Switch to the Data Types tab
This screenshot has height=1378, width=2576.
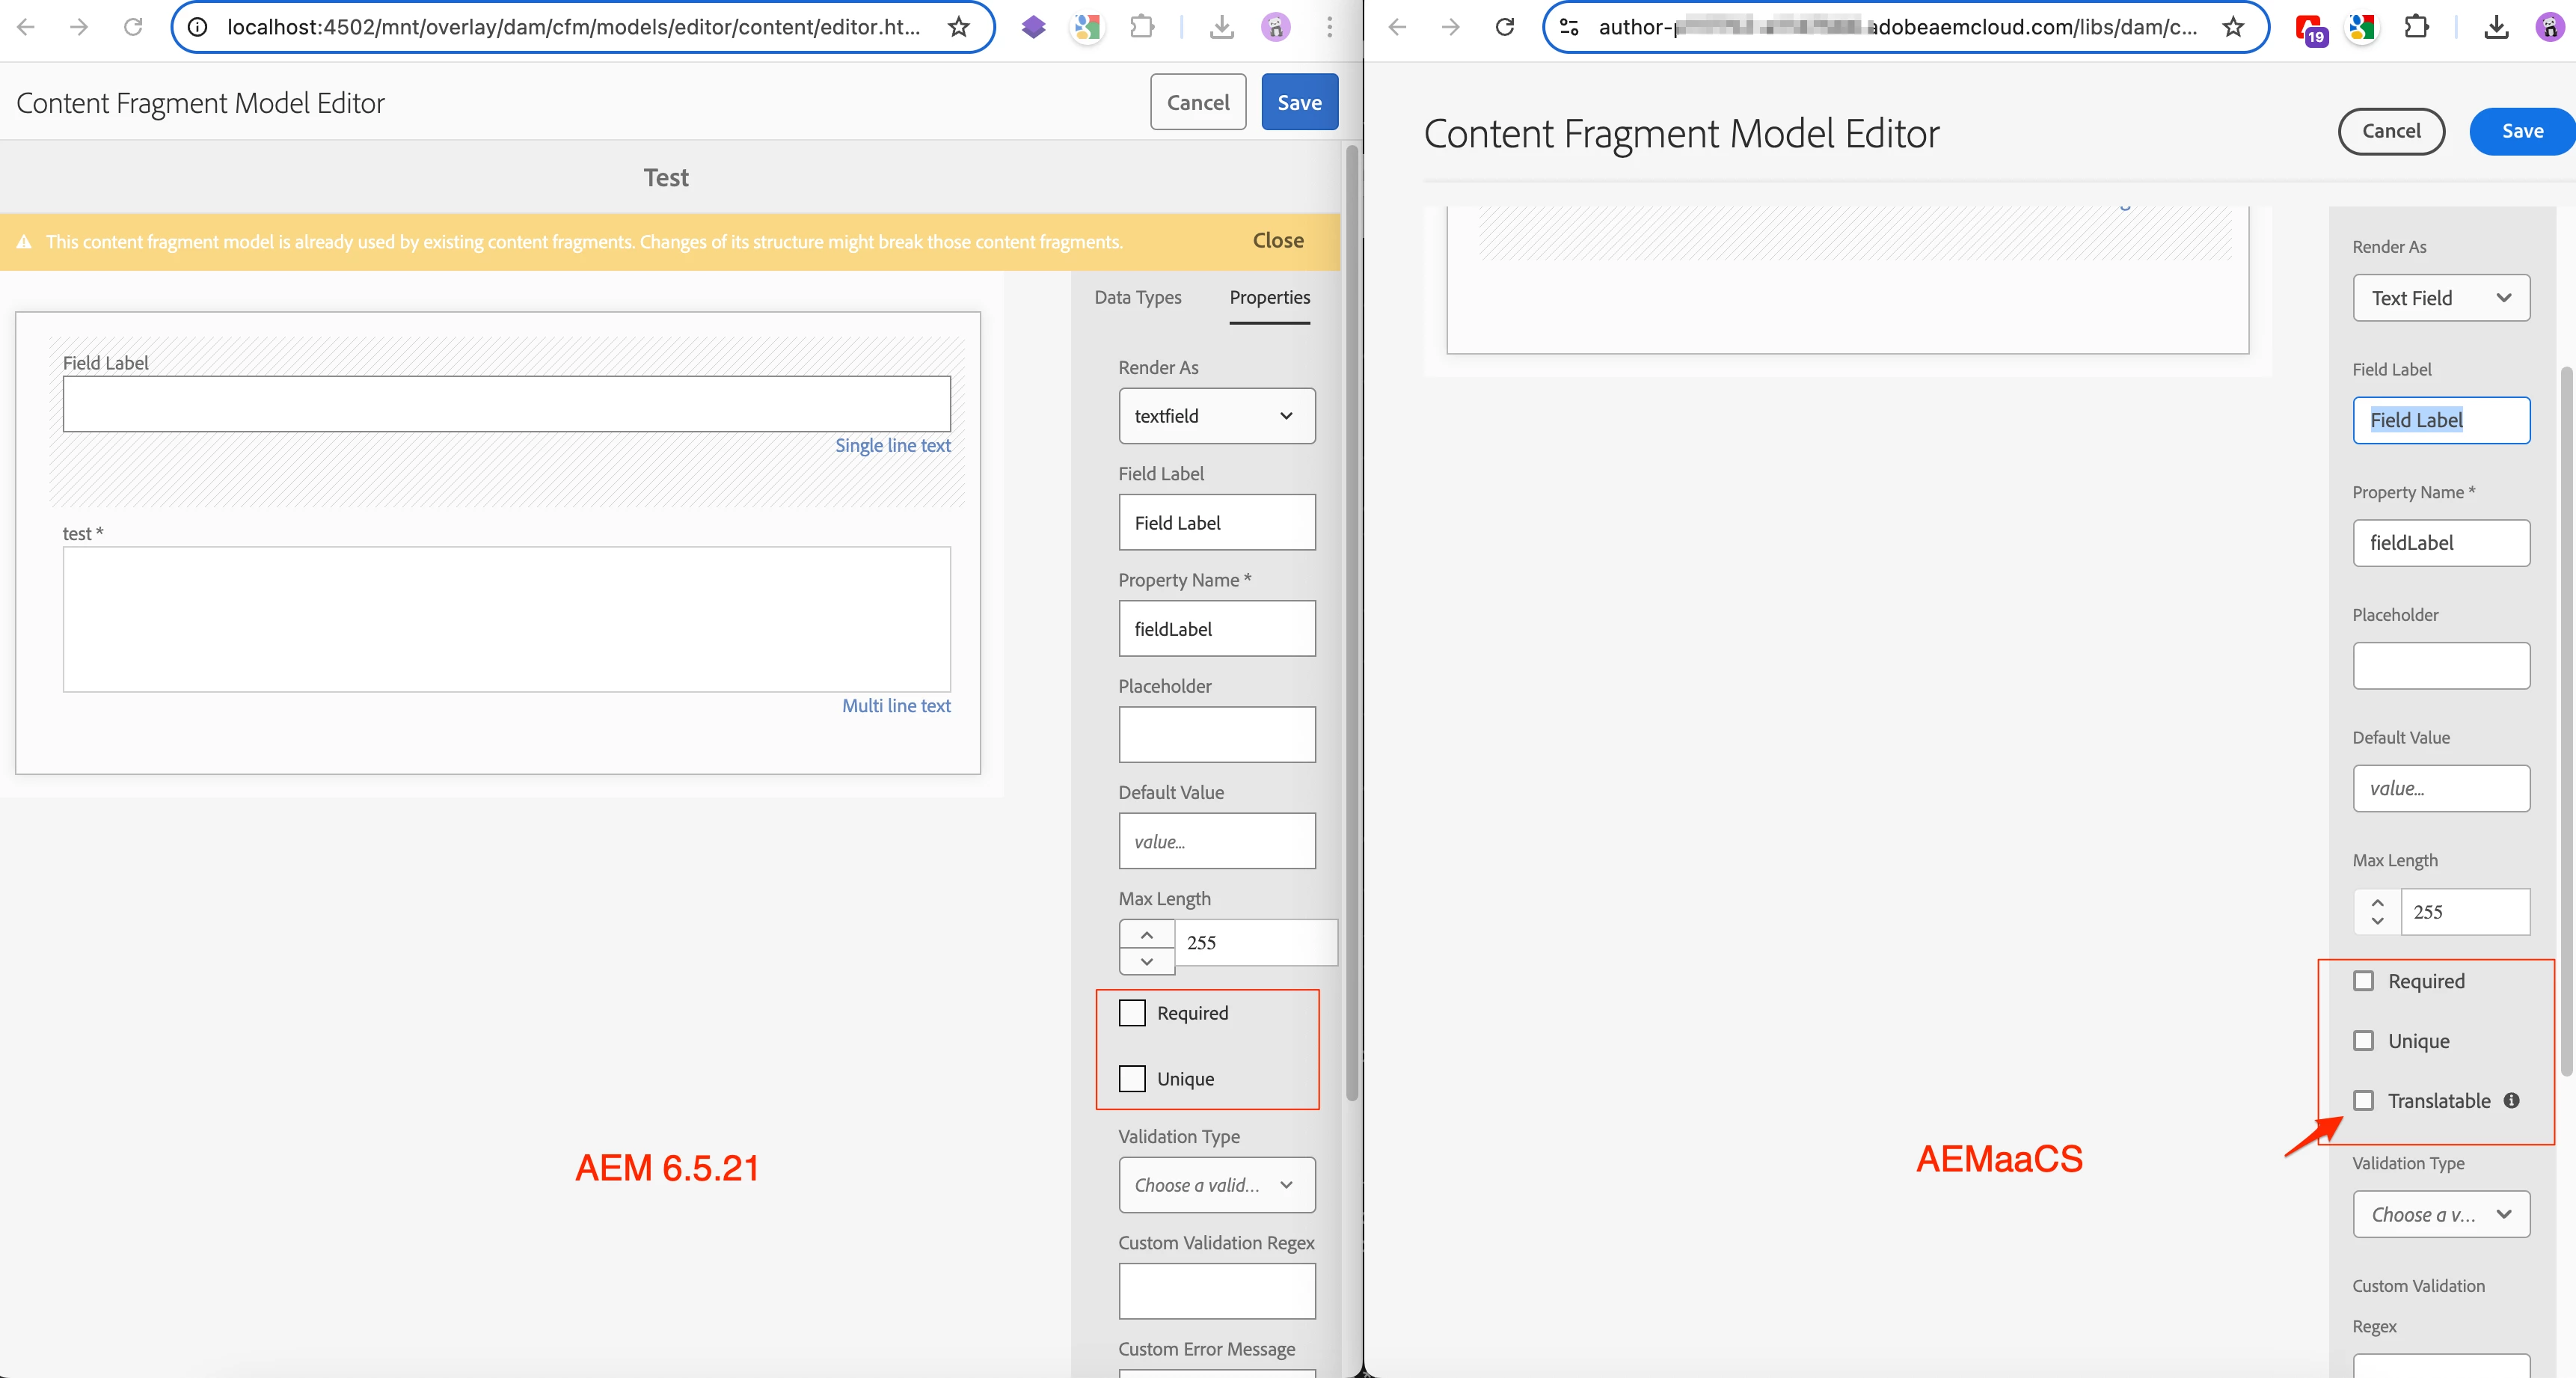[x=1137, y=297]
